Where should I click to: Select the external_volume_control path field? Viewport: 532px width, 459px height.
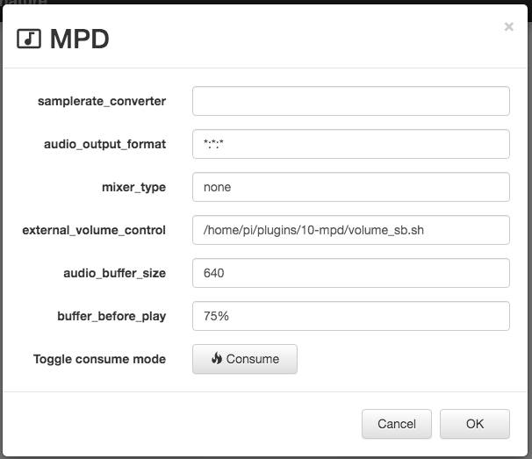click(x=351, y=230)
